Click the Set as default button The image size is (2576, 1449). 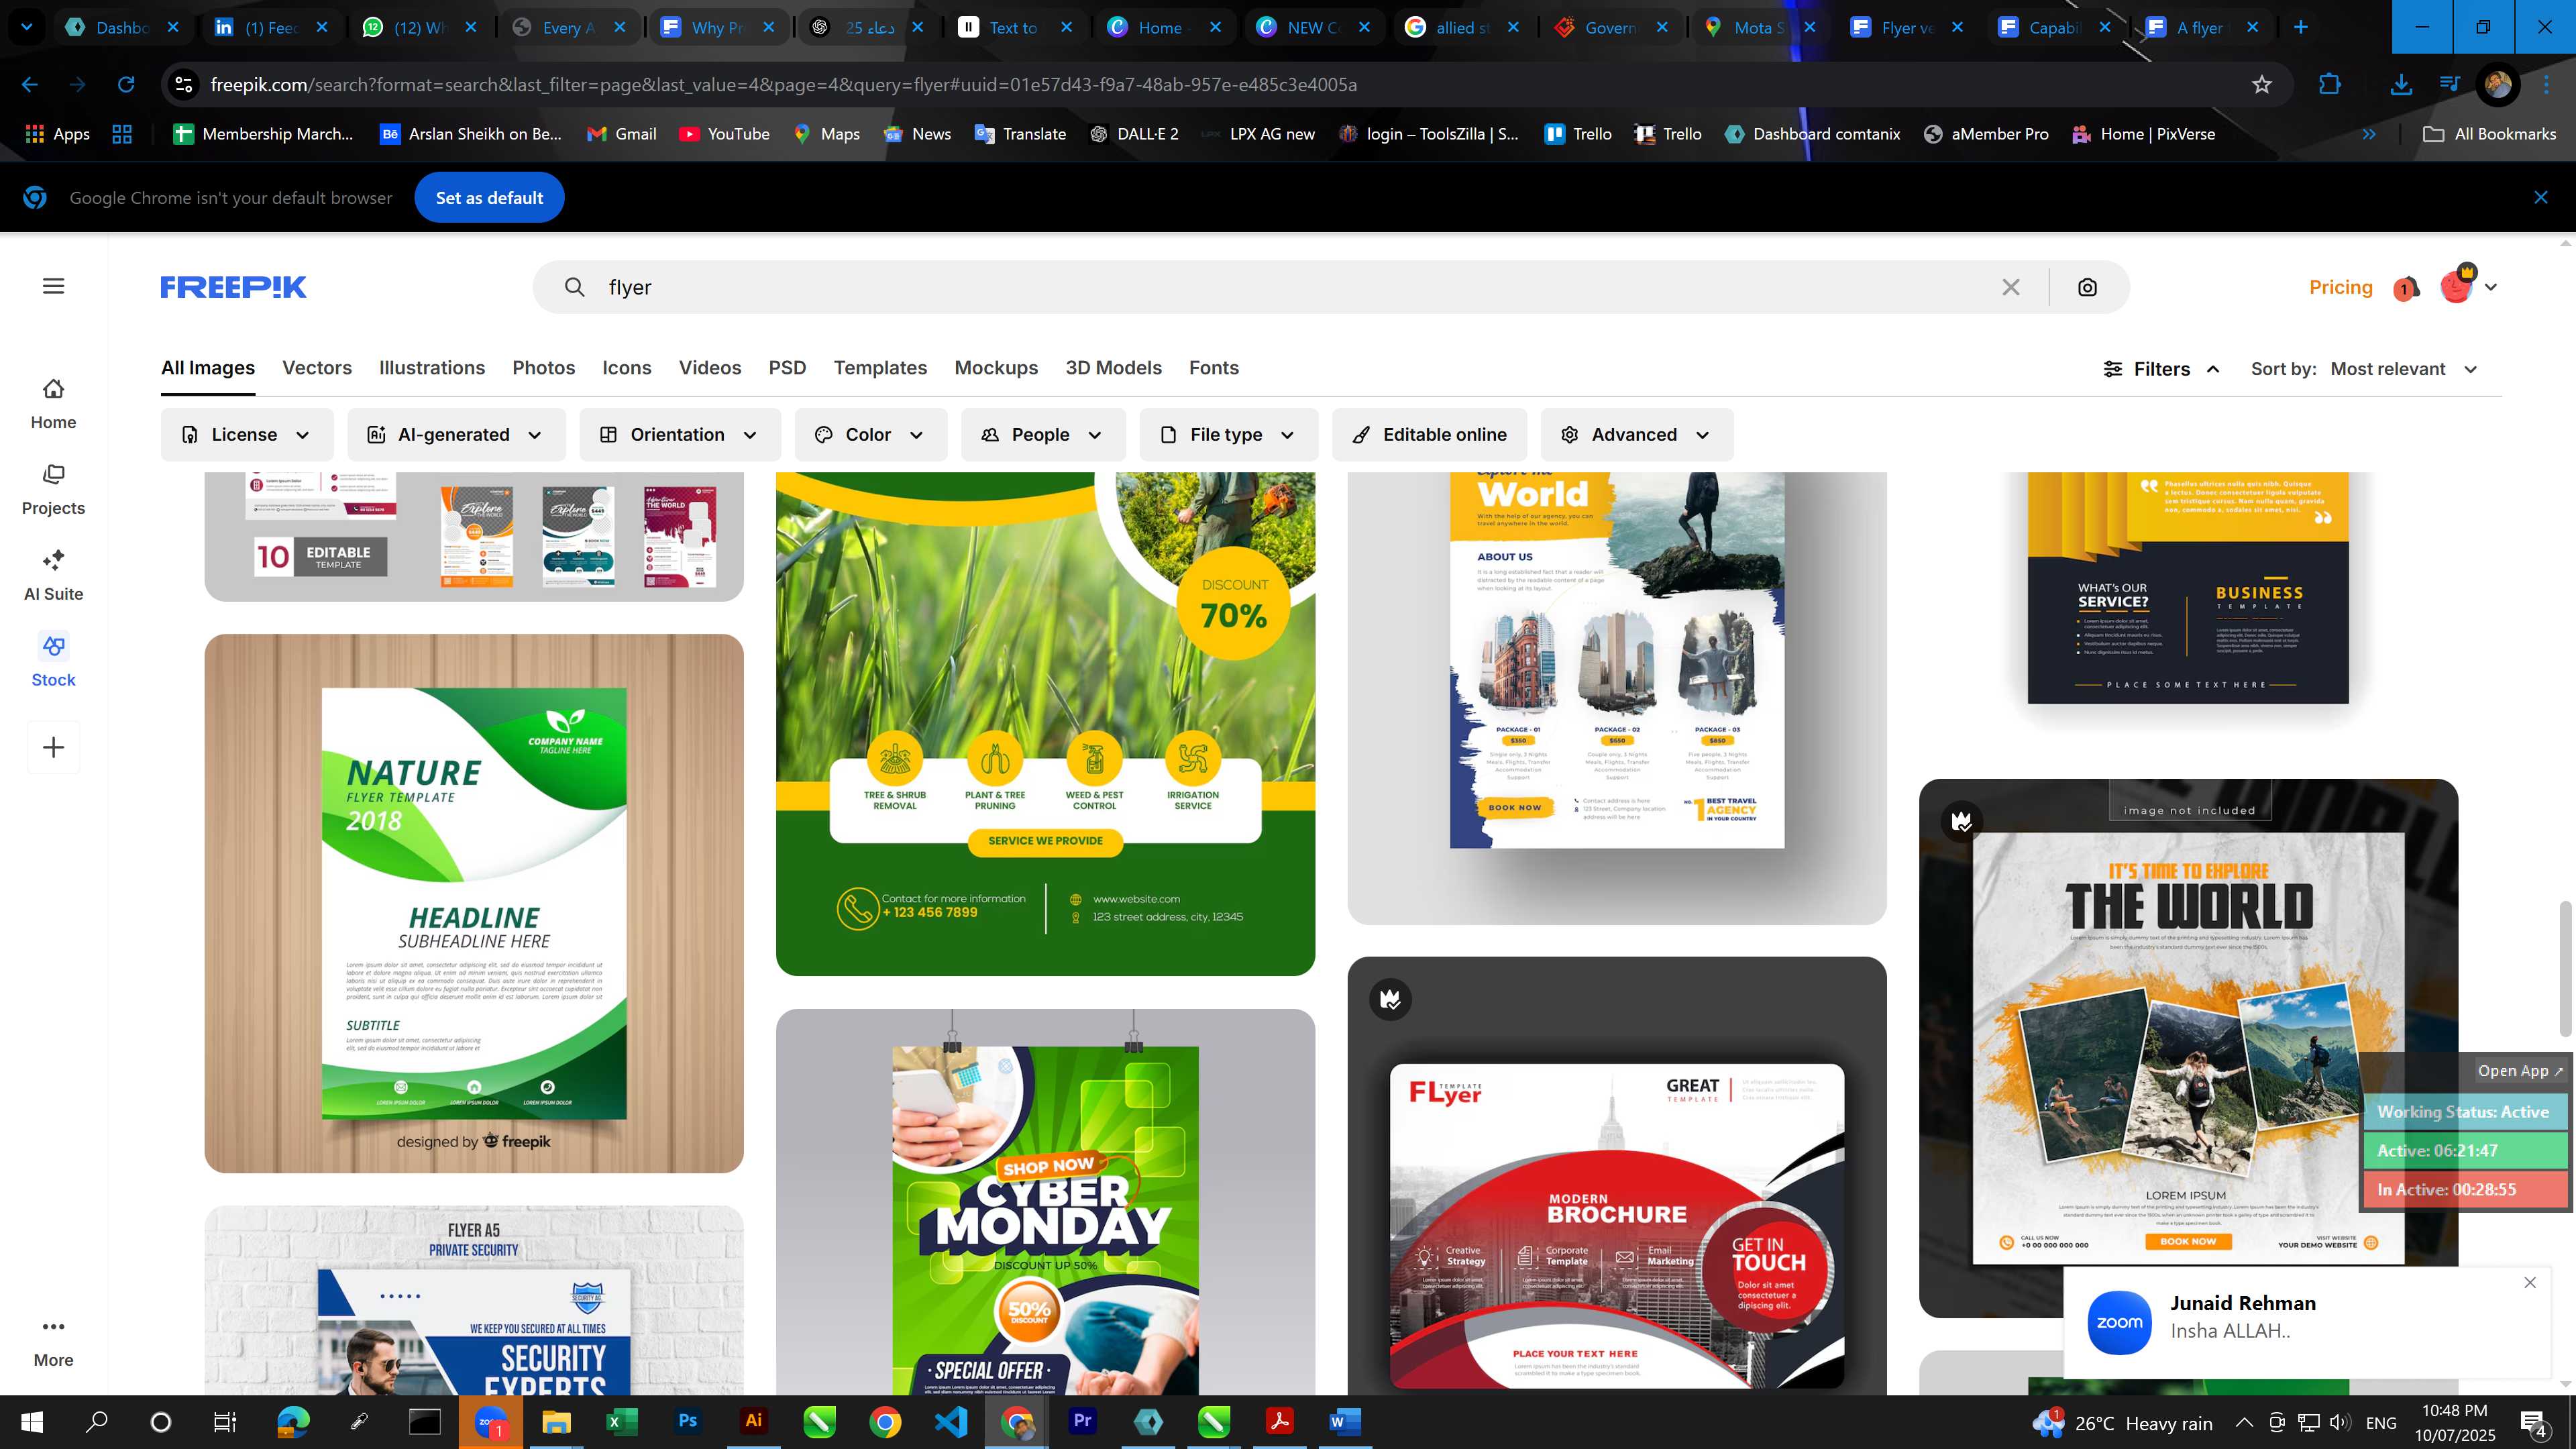click(x=489, y=198)
